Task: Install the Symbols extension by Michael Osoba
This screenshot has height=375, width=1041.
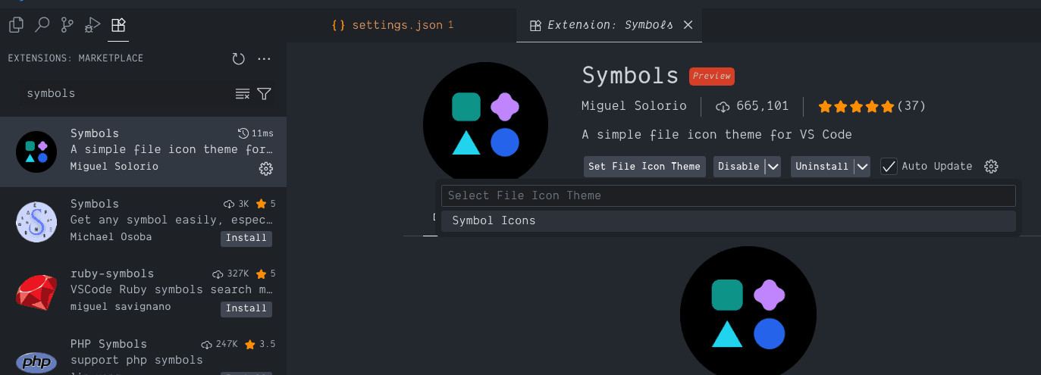Action: click(246, 238)
